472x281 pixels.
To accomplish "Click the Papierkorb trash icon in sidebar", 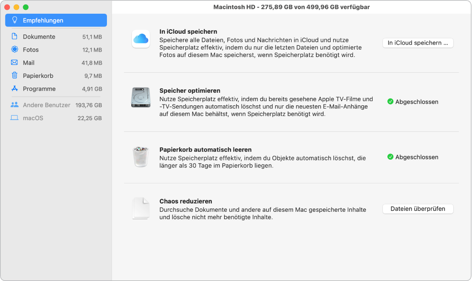I will pyautogui.click(x=15, y=75).
